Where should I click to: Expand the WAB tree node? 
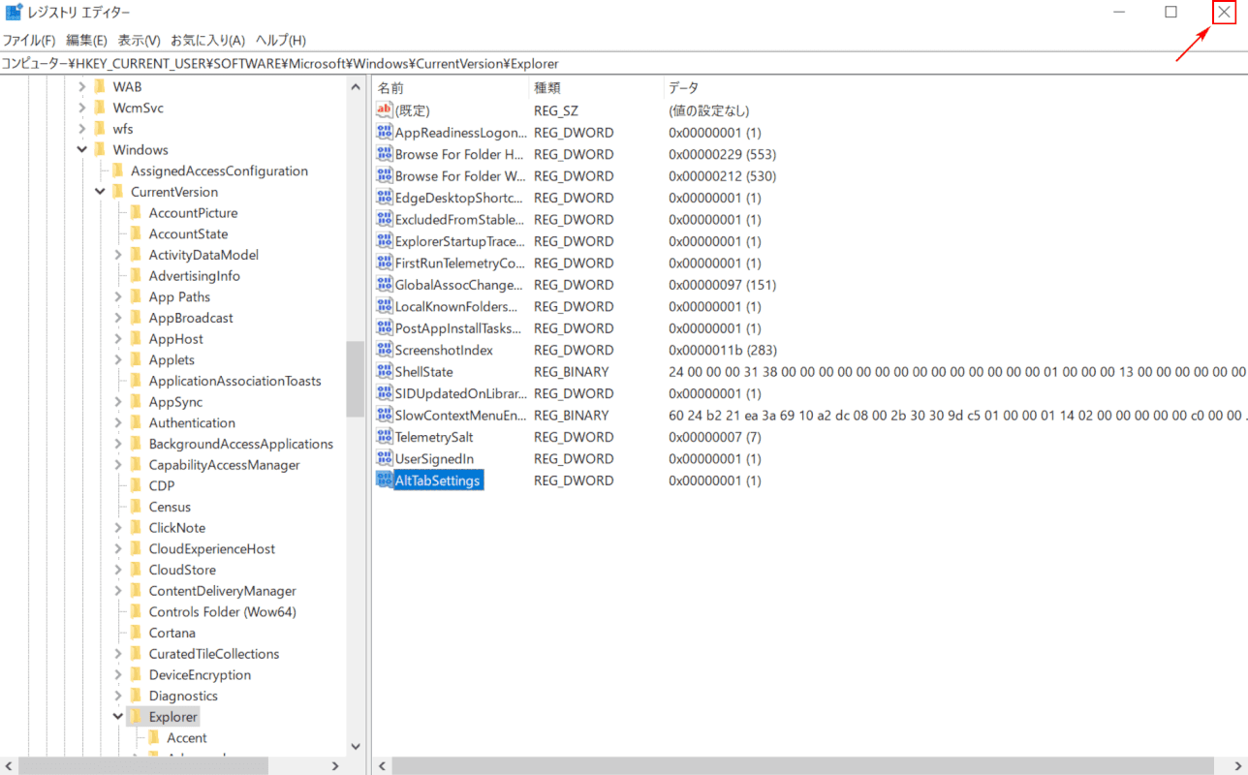(82, 87)
